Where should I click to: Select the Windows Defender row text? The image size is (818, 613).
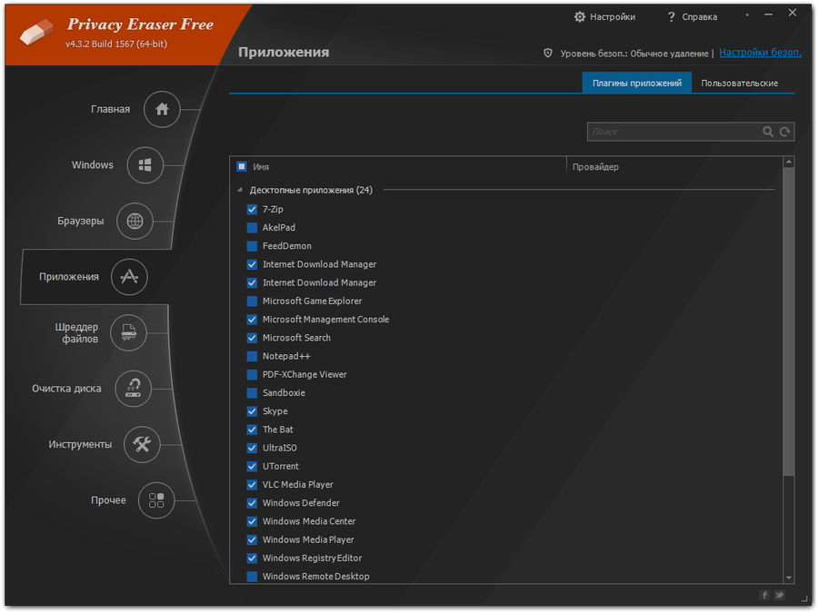tap(301, 503)
